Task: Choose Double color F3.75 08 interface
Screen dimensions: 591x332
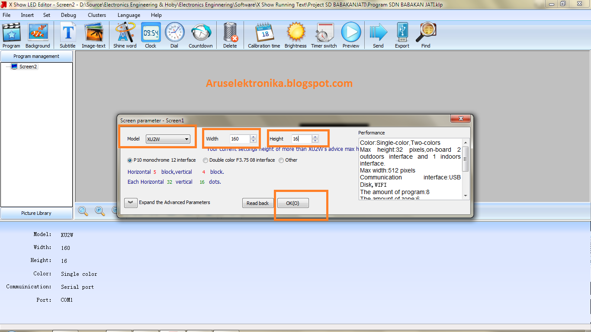Action: pyautogui.click(x=206, y=160)
